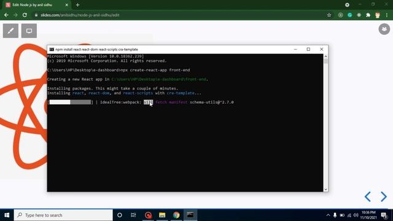Reload the page in Chrome
This screenshot has width=393, height=221.
point(25,15)
